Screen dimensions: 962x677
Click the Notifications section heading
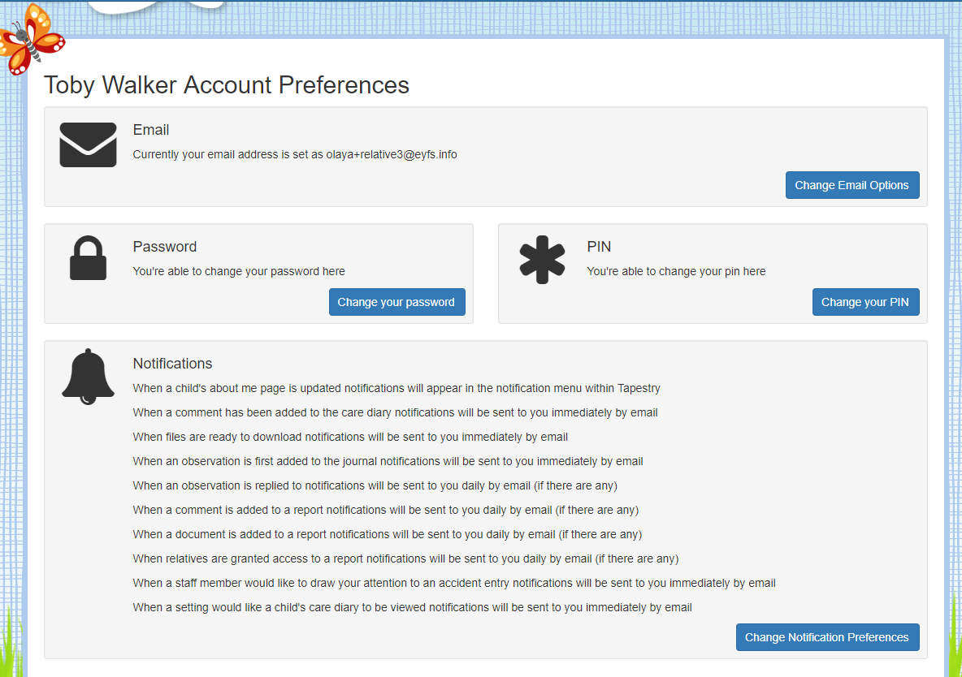coord(172,364)
